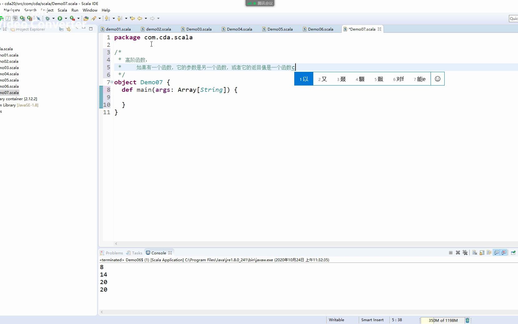This screenshot has width=518, height=324.
Task: Open the Window menu
Action: [x=90, y=10]
